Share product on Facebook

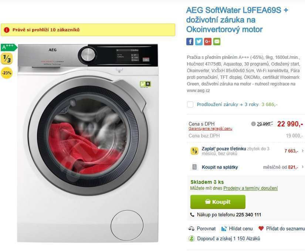coord(190,42)
